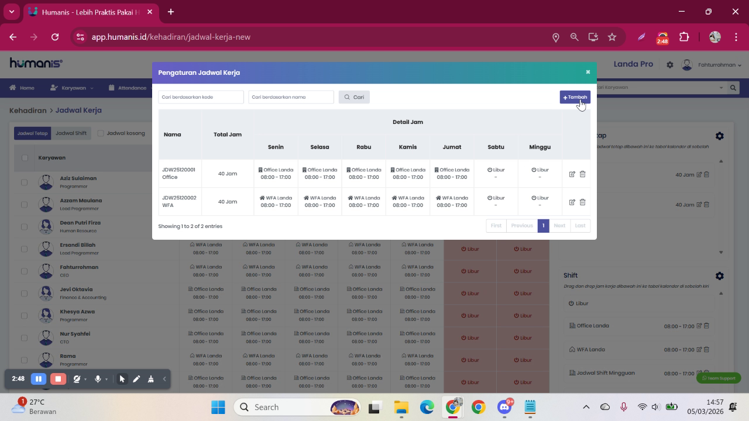Select page 1 in pagination
Screen dimensions: 749x421
[x=543, y=226]
